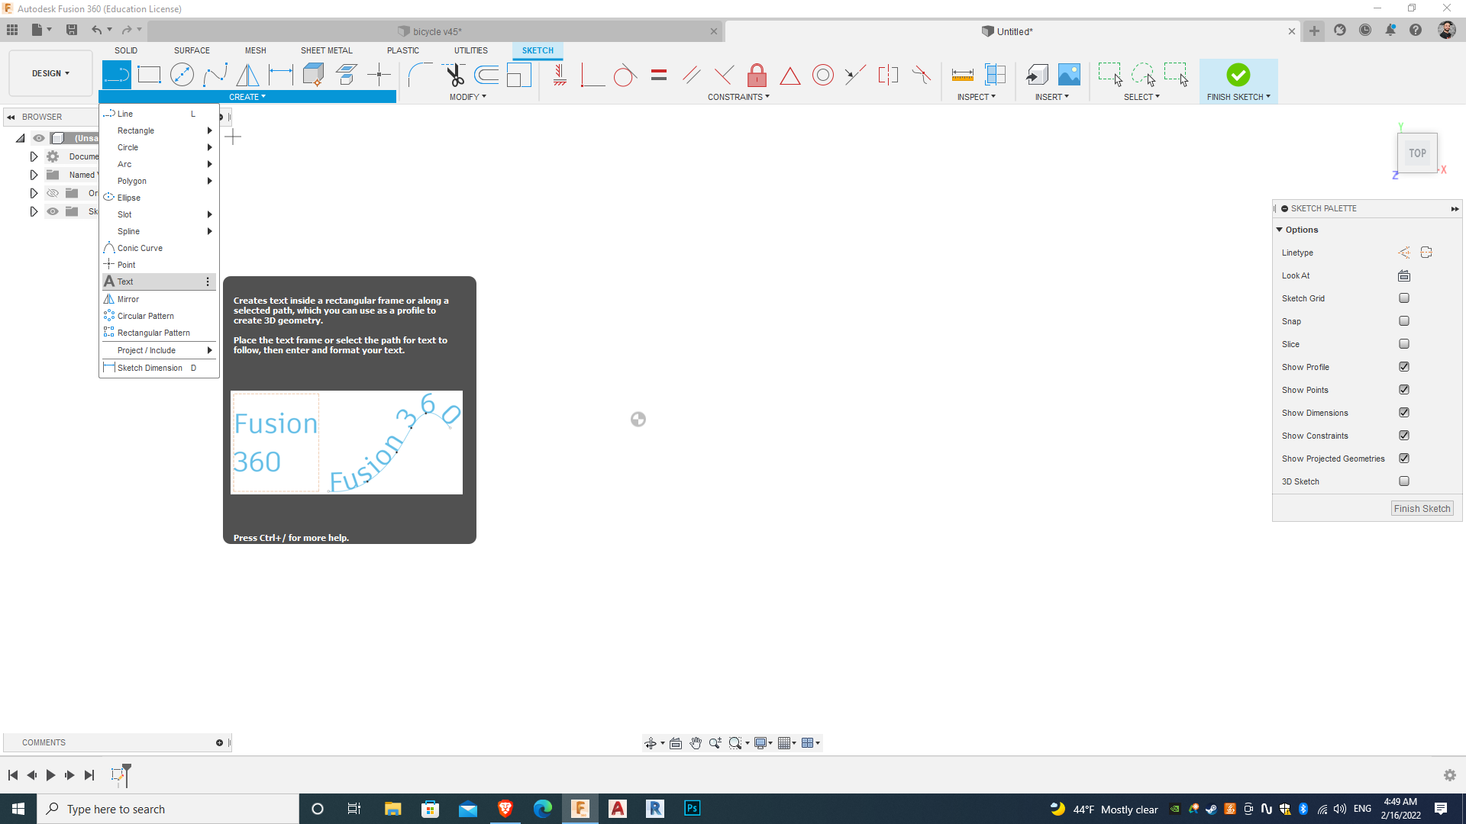The height and width of the screenshot is (824, 1466).
Task: Apply the Tangent constraint
Action: click(625, 74)
